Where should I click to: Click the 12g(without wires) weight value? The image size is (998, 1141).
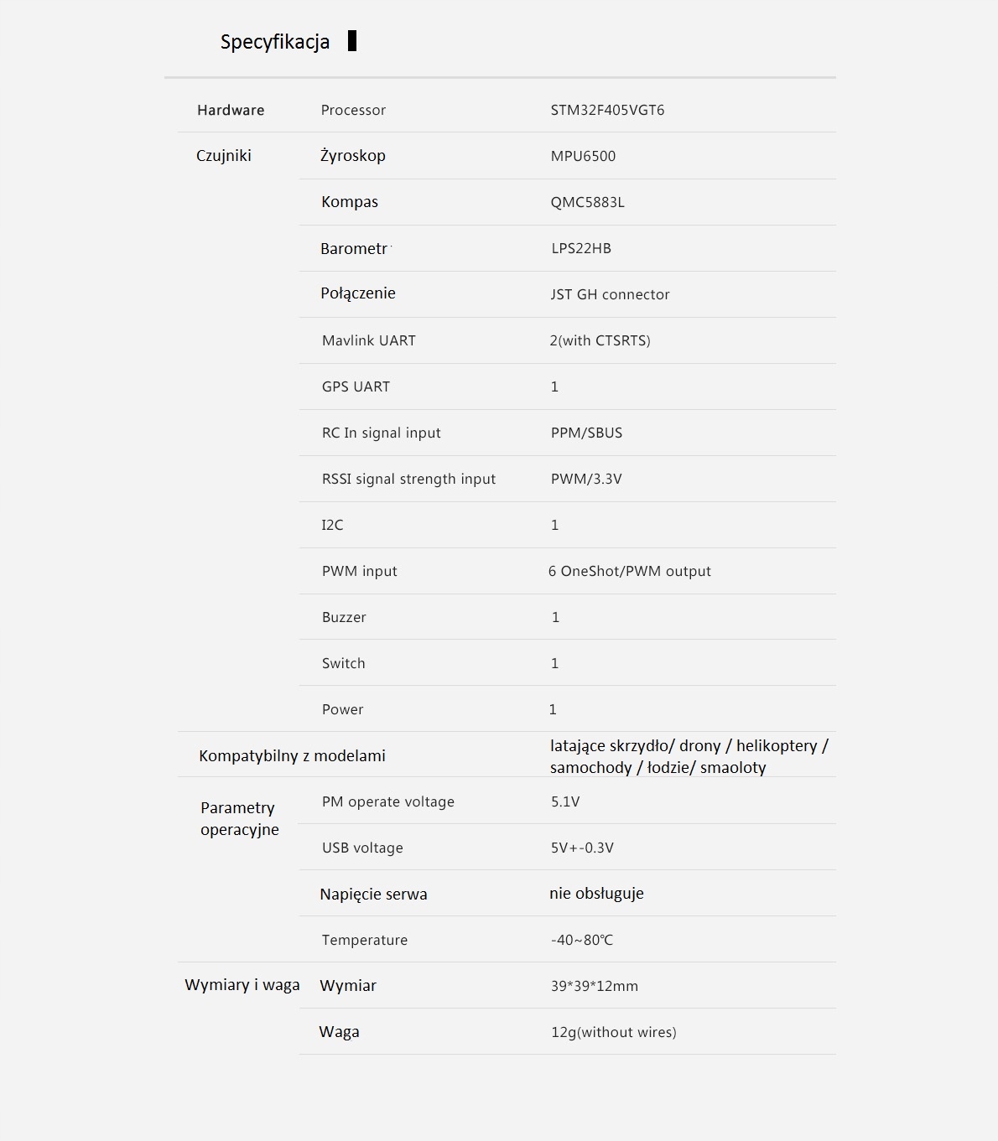(x=613, y=1032)
